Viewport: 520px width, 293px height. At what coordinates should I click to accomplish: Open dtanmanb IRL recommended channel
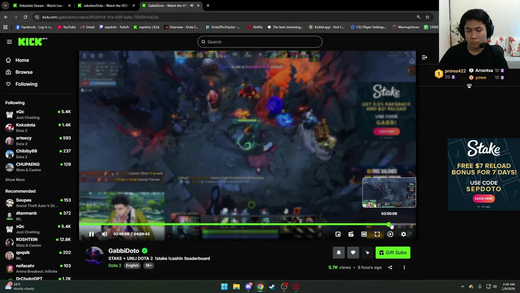pyautogui.click(x=38, y=216)
